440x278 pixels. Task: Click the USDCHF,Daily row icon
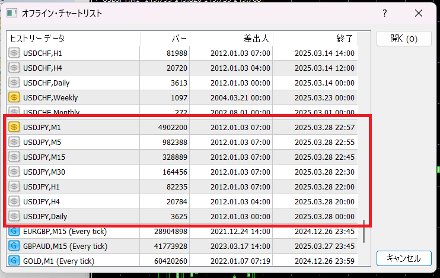14,83
